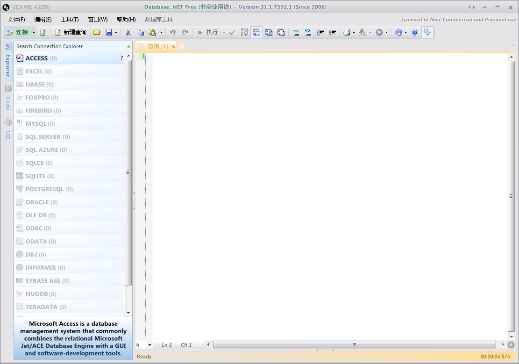Click the horizontal scrollbar in query editor
This screenshot has height=364, width=519.
tap(354, 345)
